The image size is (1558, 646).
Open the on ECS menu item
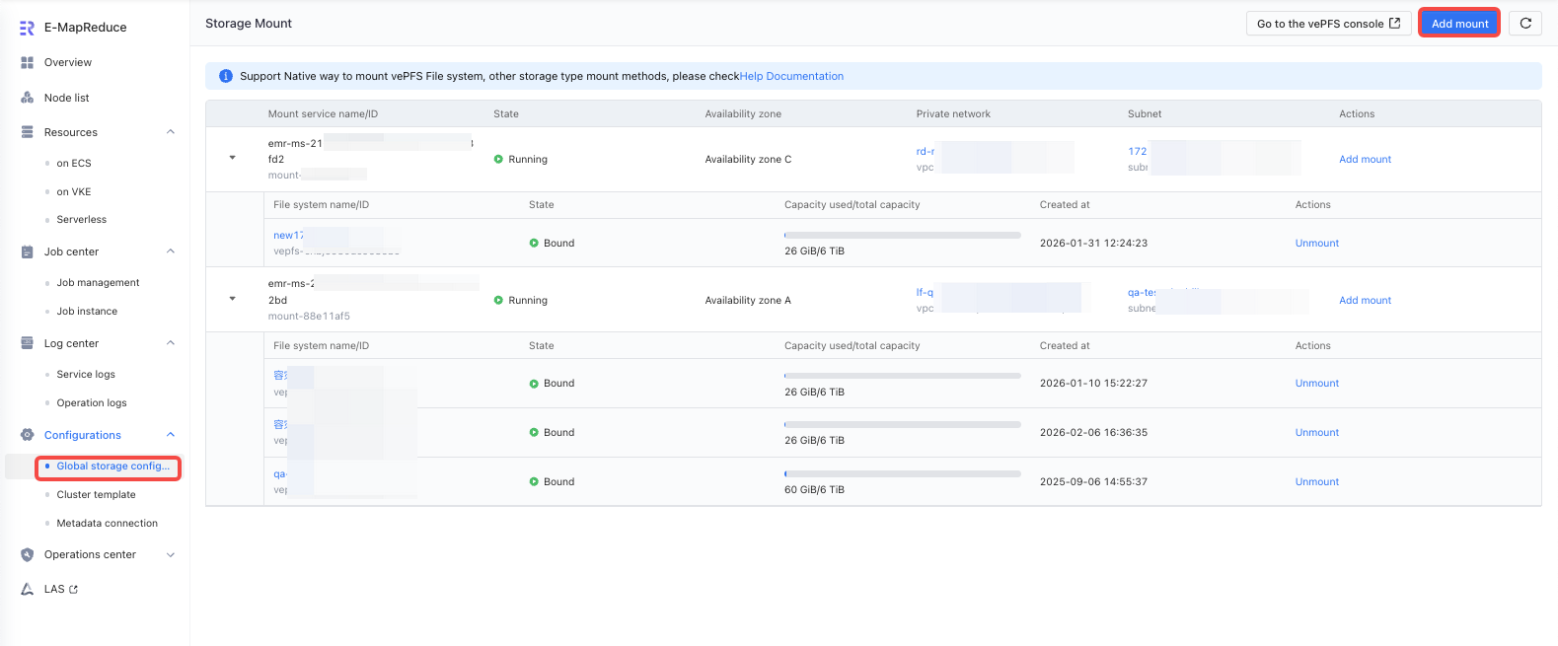click(74, 164)
